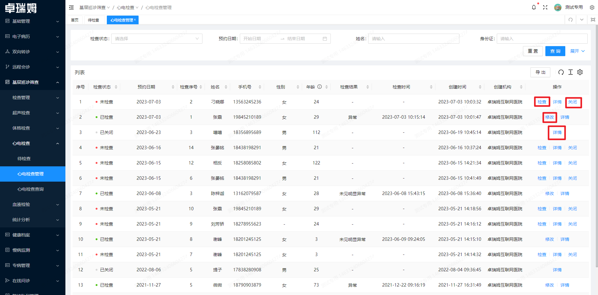Sort by 预约日期 column
This screenshot has width=598, height=295.
173,87
